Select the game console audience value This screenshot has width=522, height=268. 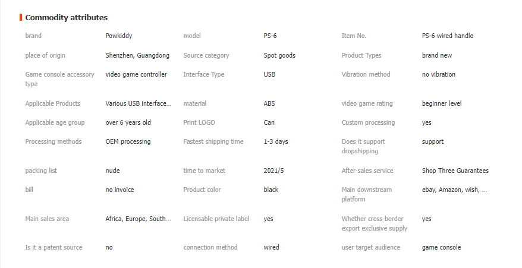(x=441, y=247)
